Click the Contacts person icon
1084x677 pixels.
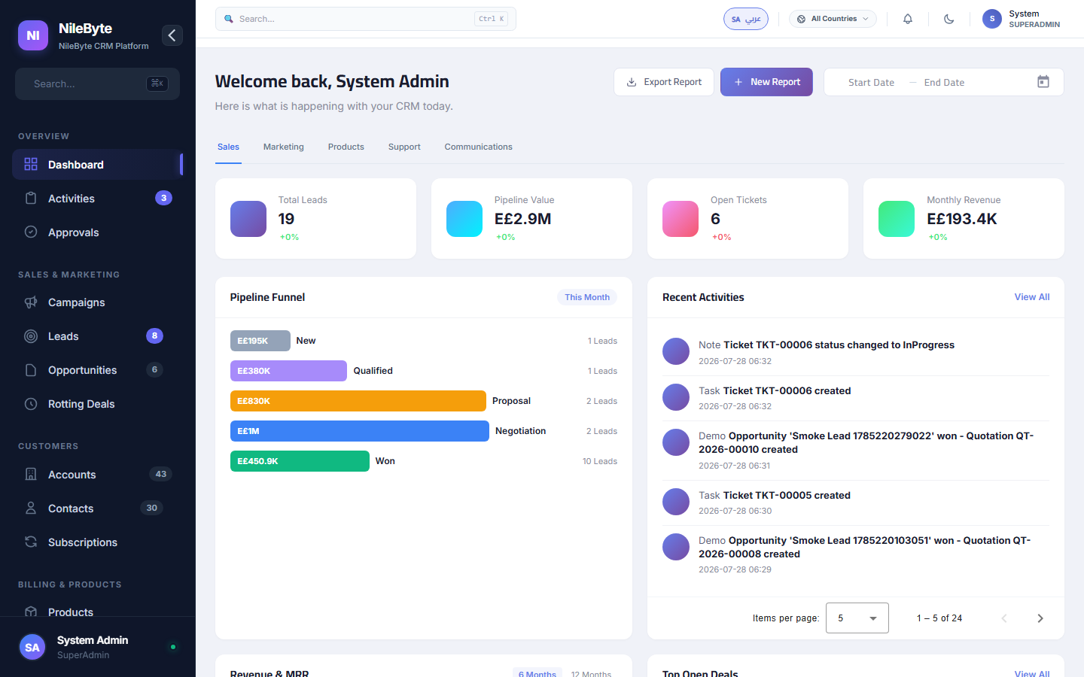pyautogui.click(x=31, y=508)
